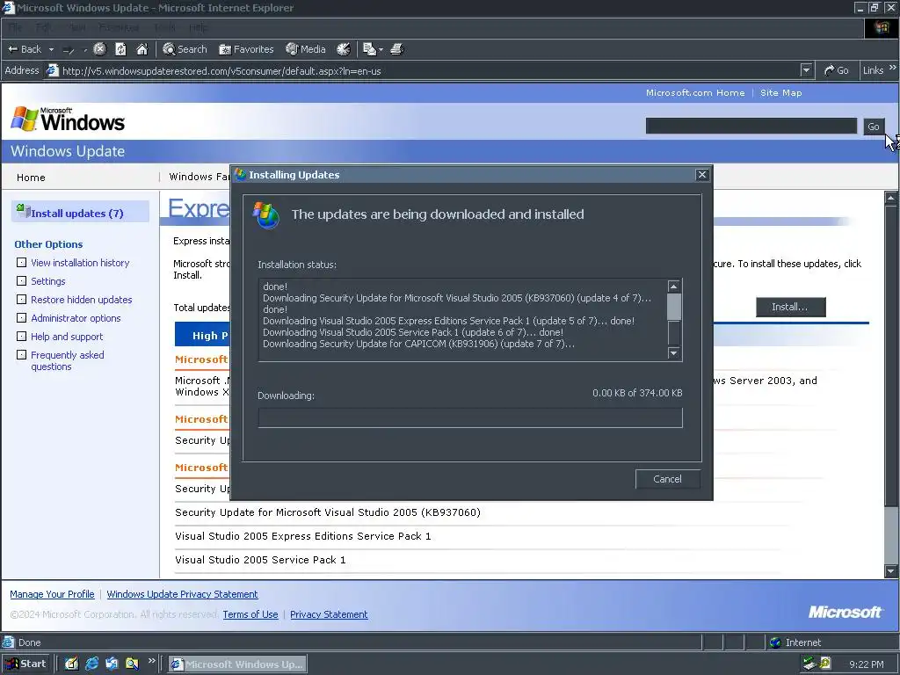
Task: Open Microsoft.com Home link
Action: pos(695,92)
